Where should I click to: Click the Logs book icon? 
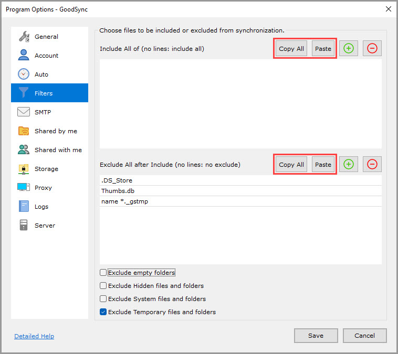point(24,206)
